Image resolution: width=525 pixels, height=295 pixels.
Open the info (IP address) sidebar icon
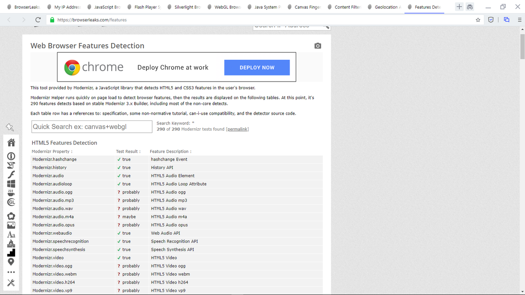click(11, 156)
